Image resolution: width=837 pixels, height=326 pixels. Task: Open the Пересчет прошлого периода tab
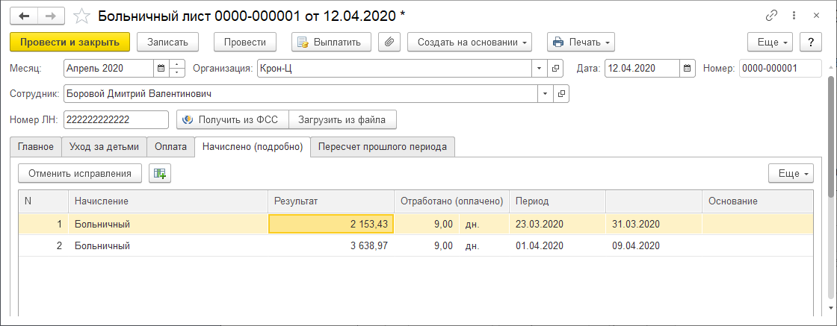[382, 147]
